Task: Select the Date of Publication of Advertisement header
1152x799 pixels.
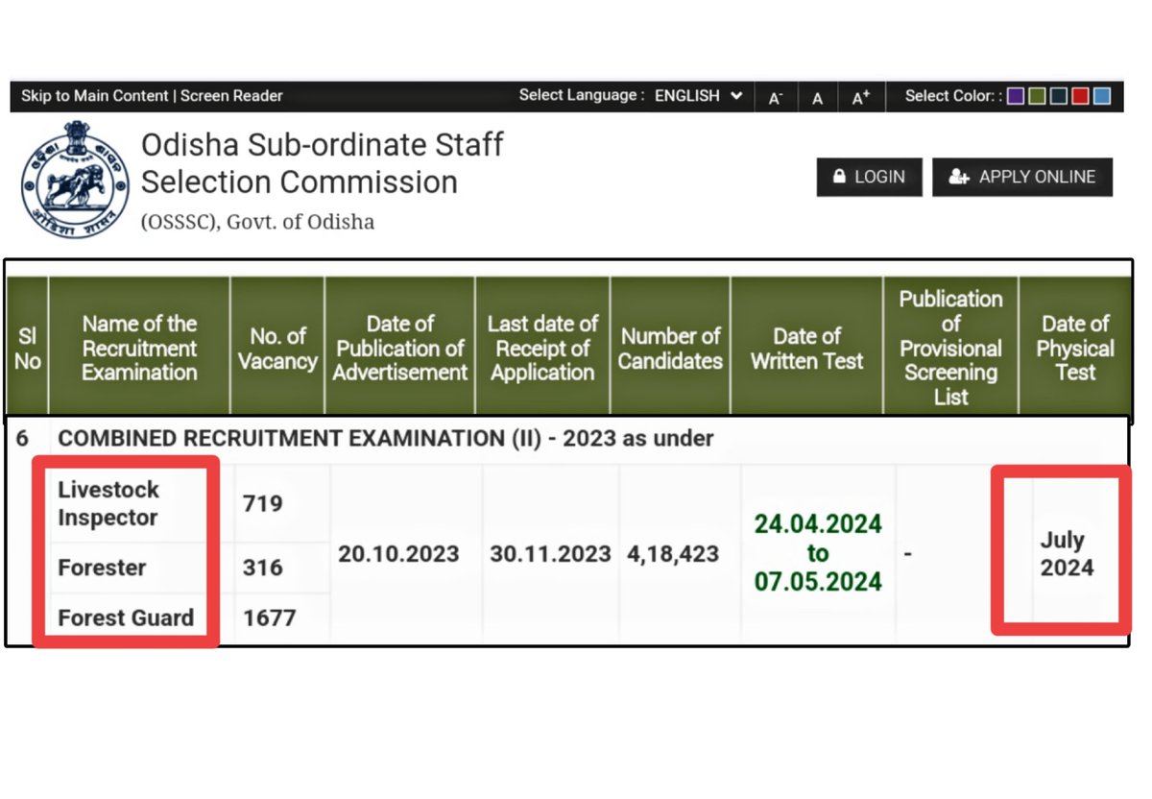Action: 400,347
